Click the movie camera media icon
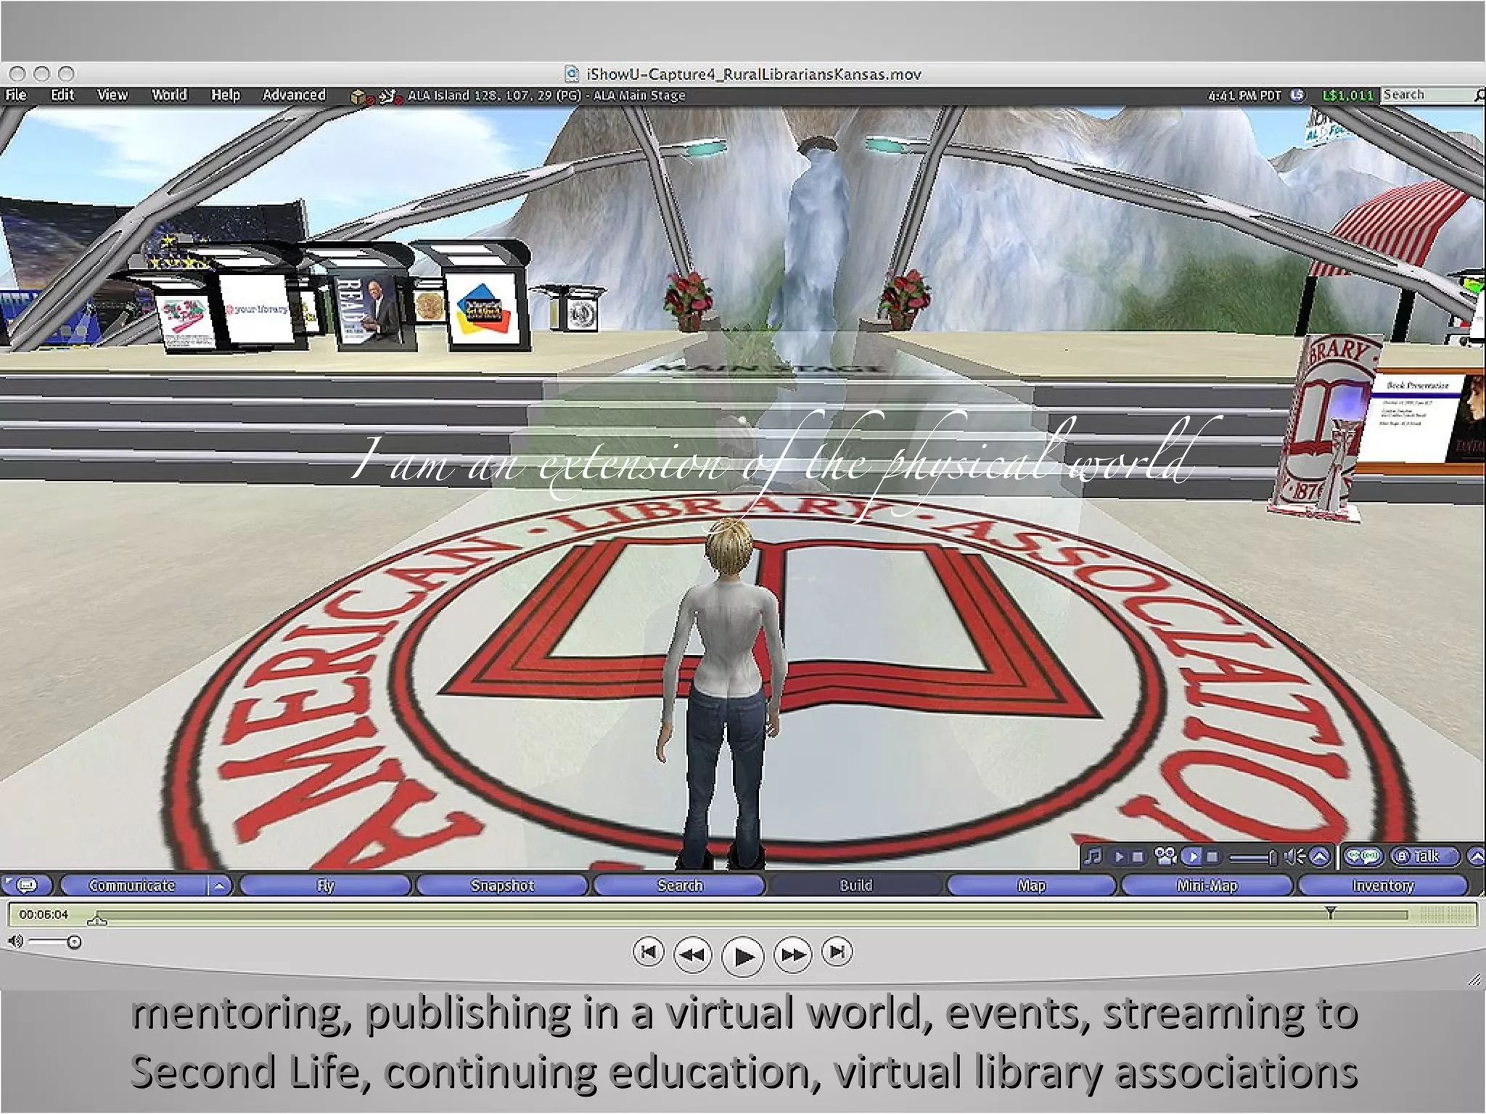This screenshot has width=1486, height=1114. [1165, 857]
